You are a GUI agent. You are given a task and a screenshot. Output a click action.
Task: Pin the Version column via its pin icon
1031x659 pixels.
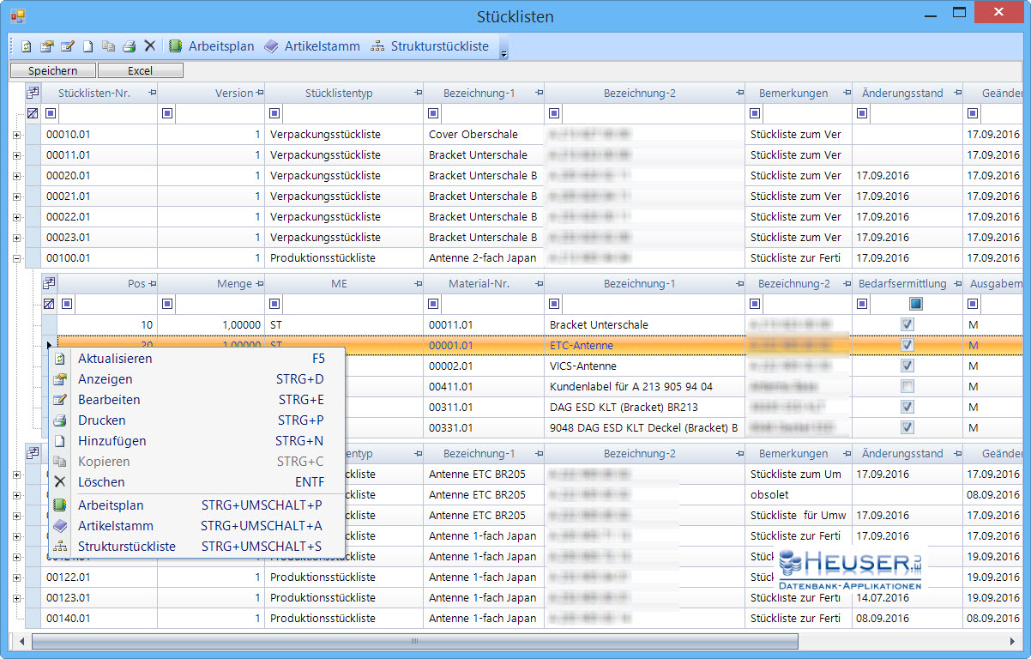pyautogui.click(x=258, y=93)
